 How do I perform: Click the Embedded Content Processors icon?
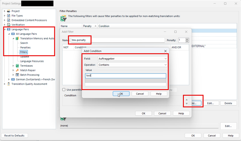point(9,20)
